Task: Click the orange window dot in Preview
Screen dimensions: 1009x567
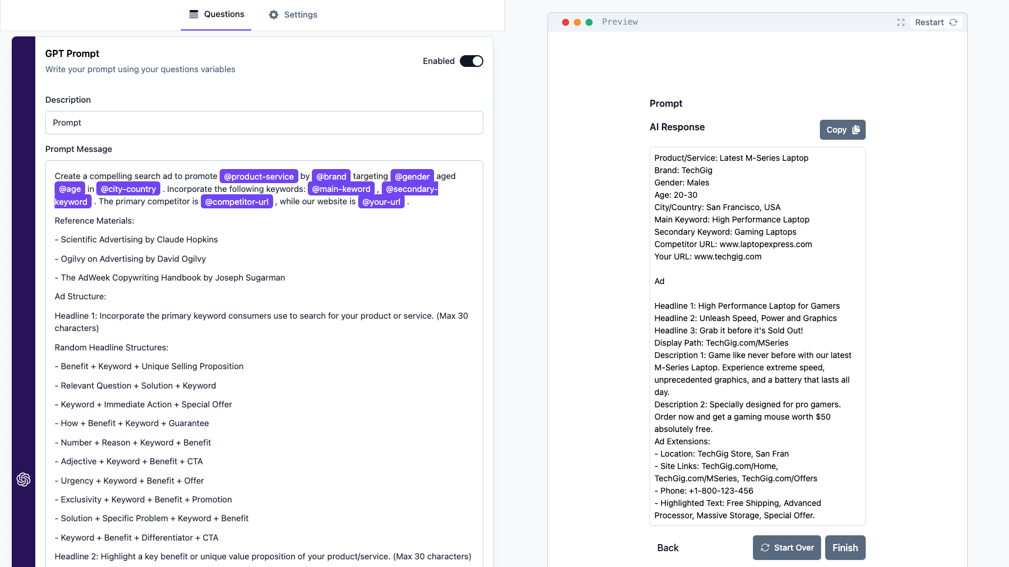Action: click(577, 22)
